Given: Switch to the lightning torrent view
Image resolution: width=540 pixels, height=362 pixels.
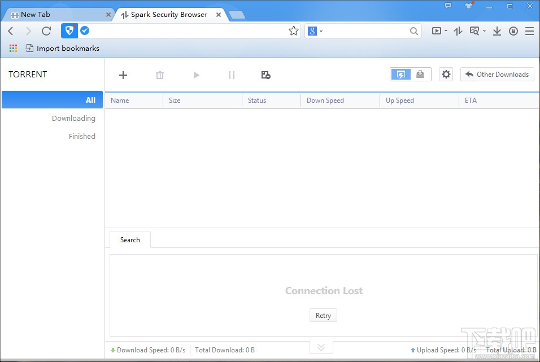Looking at the screenshot, I should click(400, 74).
